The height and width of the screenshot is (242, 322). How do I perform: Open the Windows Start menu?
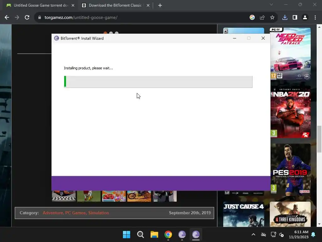pos(126,234)
